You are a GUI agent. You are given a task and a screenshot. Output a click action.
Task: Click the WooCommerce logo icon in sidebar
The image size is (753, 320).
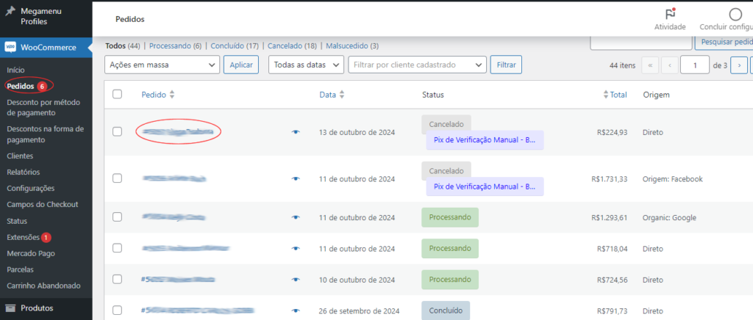10,47
